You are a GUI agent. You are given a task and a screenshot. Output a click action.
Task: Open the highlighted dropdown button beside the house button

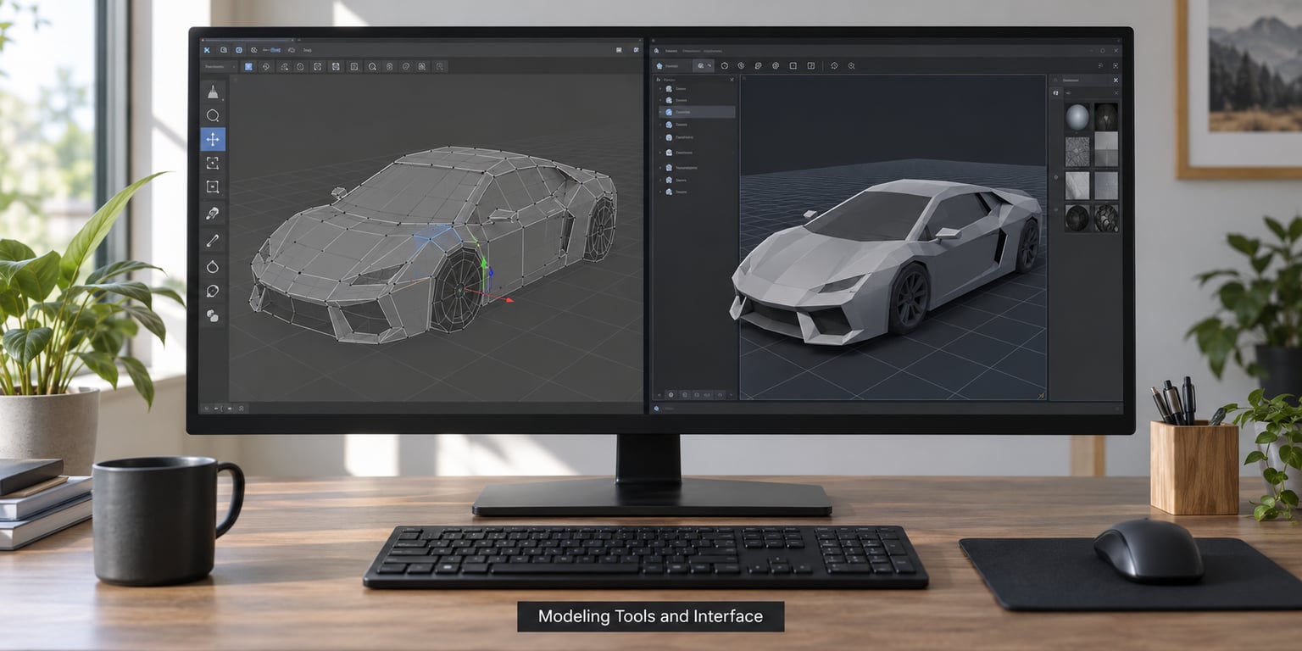(704, 65)
